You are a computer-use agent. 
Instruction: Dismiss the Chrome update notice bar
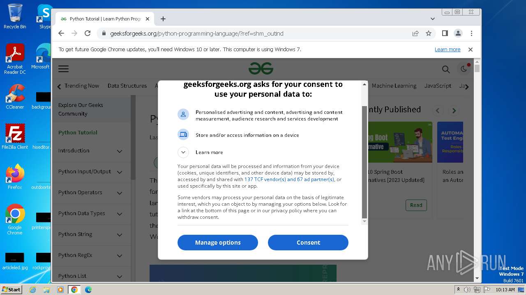click(x=471, y=50)
